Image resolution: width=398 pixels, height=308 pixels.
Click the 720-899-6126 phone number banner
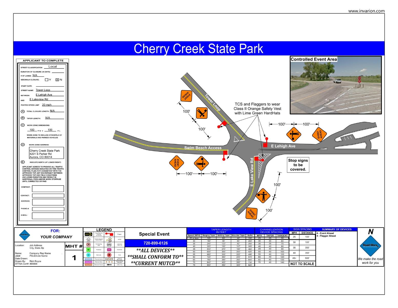(x=156, y=243)
